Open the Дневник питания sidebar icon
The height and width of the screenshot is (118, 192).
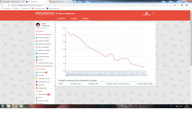(x=37, y=41)
